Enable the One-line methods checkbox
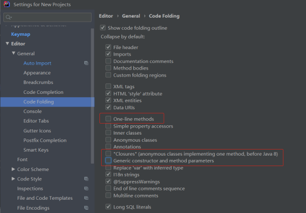306x213 pixels. (x=108, y=119)
